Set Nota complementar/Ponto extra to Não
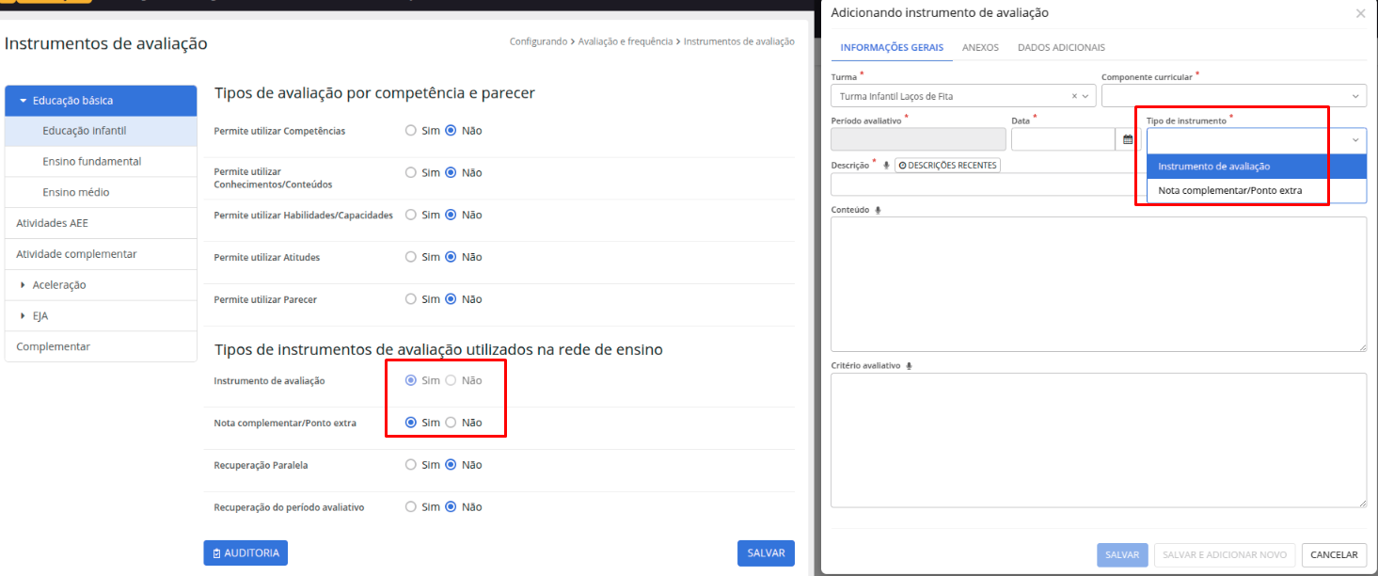The height and width of the screenshot is (576, 1378). click(451, 423)
